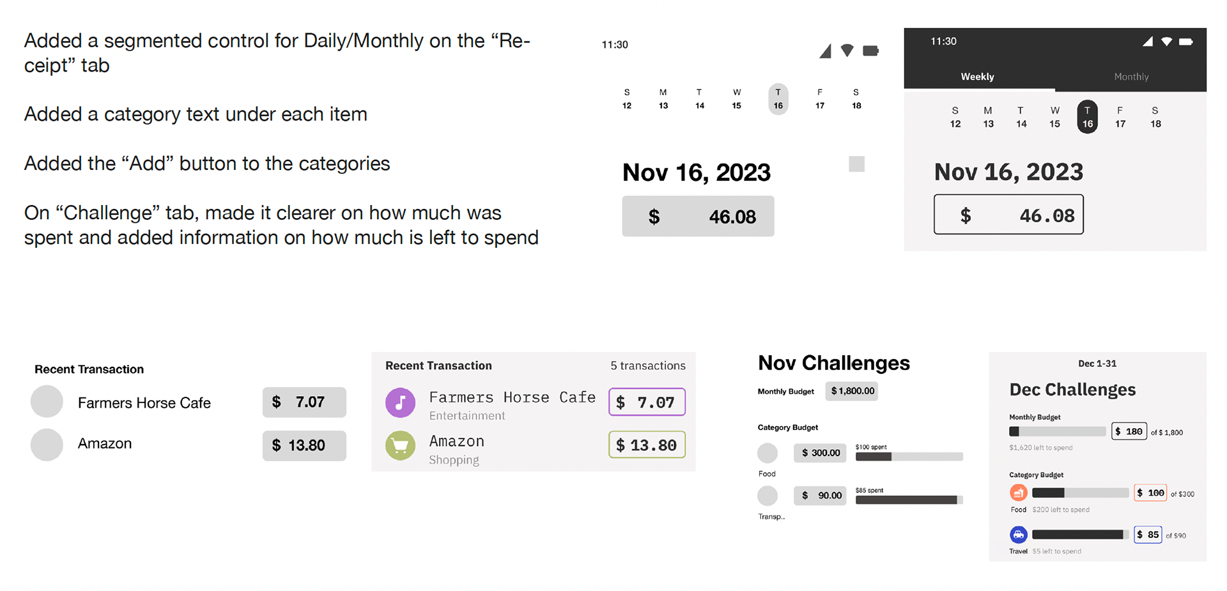This screenshot has height=591, width=1227.
Task: Click the purple $ 7.07 amount box
Action: click(647, 402)
